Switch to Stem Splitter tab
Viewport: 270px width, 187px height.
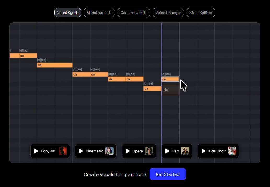(x=201, y=13)
